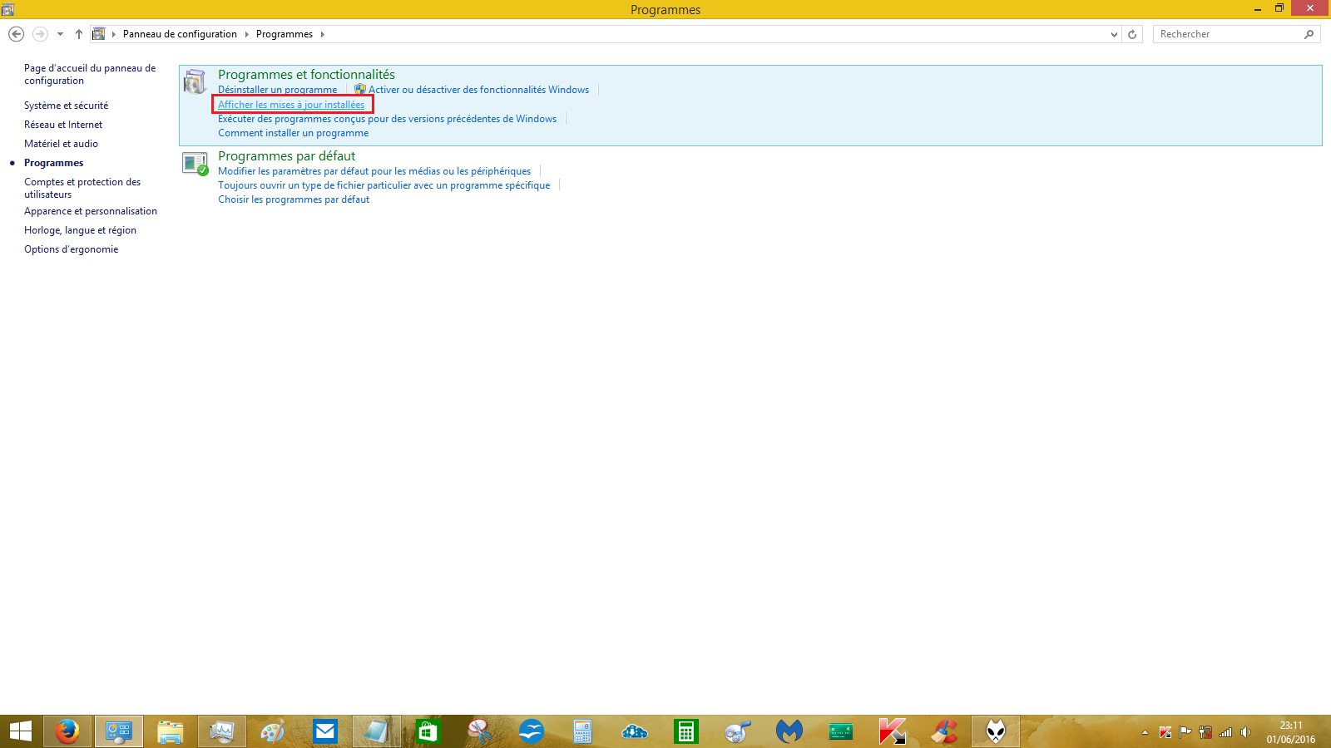Launch Malwarebytes from the taskbar

(789, 731)
